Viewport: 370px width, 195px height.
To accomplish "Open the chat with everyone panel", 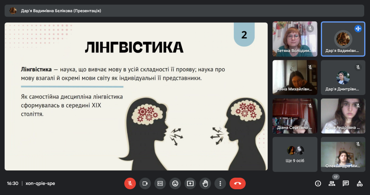I will 346,183.
